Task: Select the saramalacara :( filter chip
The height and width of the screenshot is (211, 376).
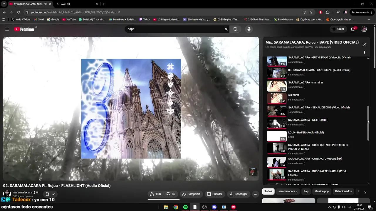Action: tap(288, 191)
